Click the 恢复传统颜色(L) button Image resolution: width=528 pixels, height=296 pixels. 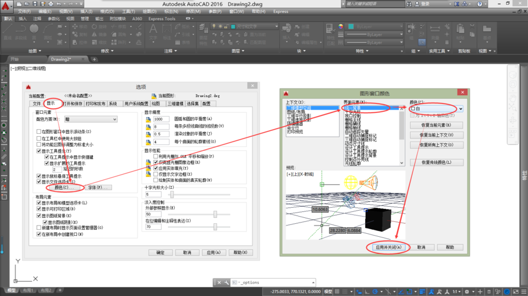click(x=436, y=162)
